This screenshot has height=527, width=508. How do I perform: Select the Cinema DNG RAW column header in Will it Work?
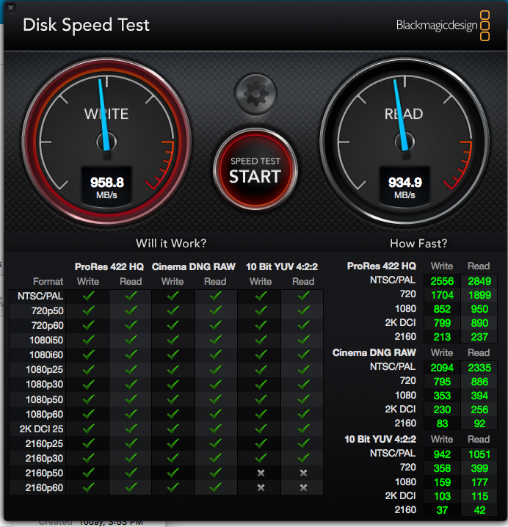[194, 266]
